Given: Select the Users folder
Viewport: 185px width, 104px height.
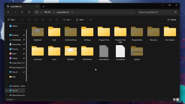Looking at the screenshot, I should coord(54,53).
